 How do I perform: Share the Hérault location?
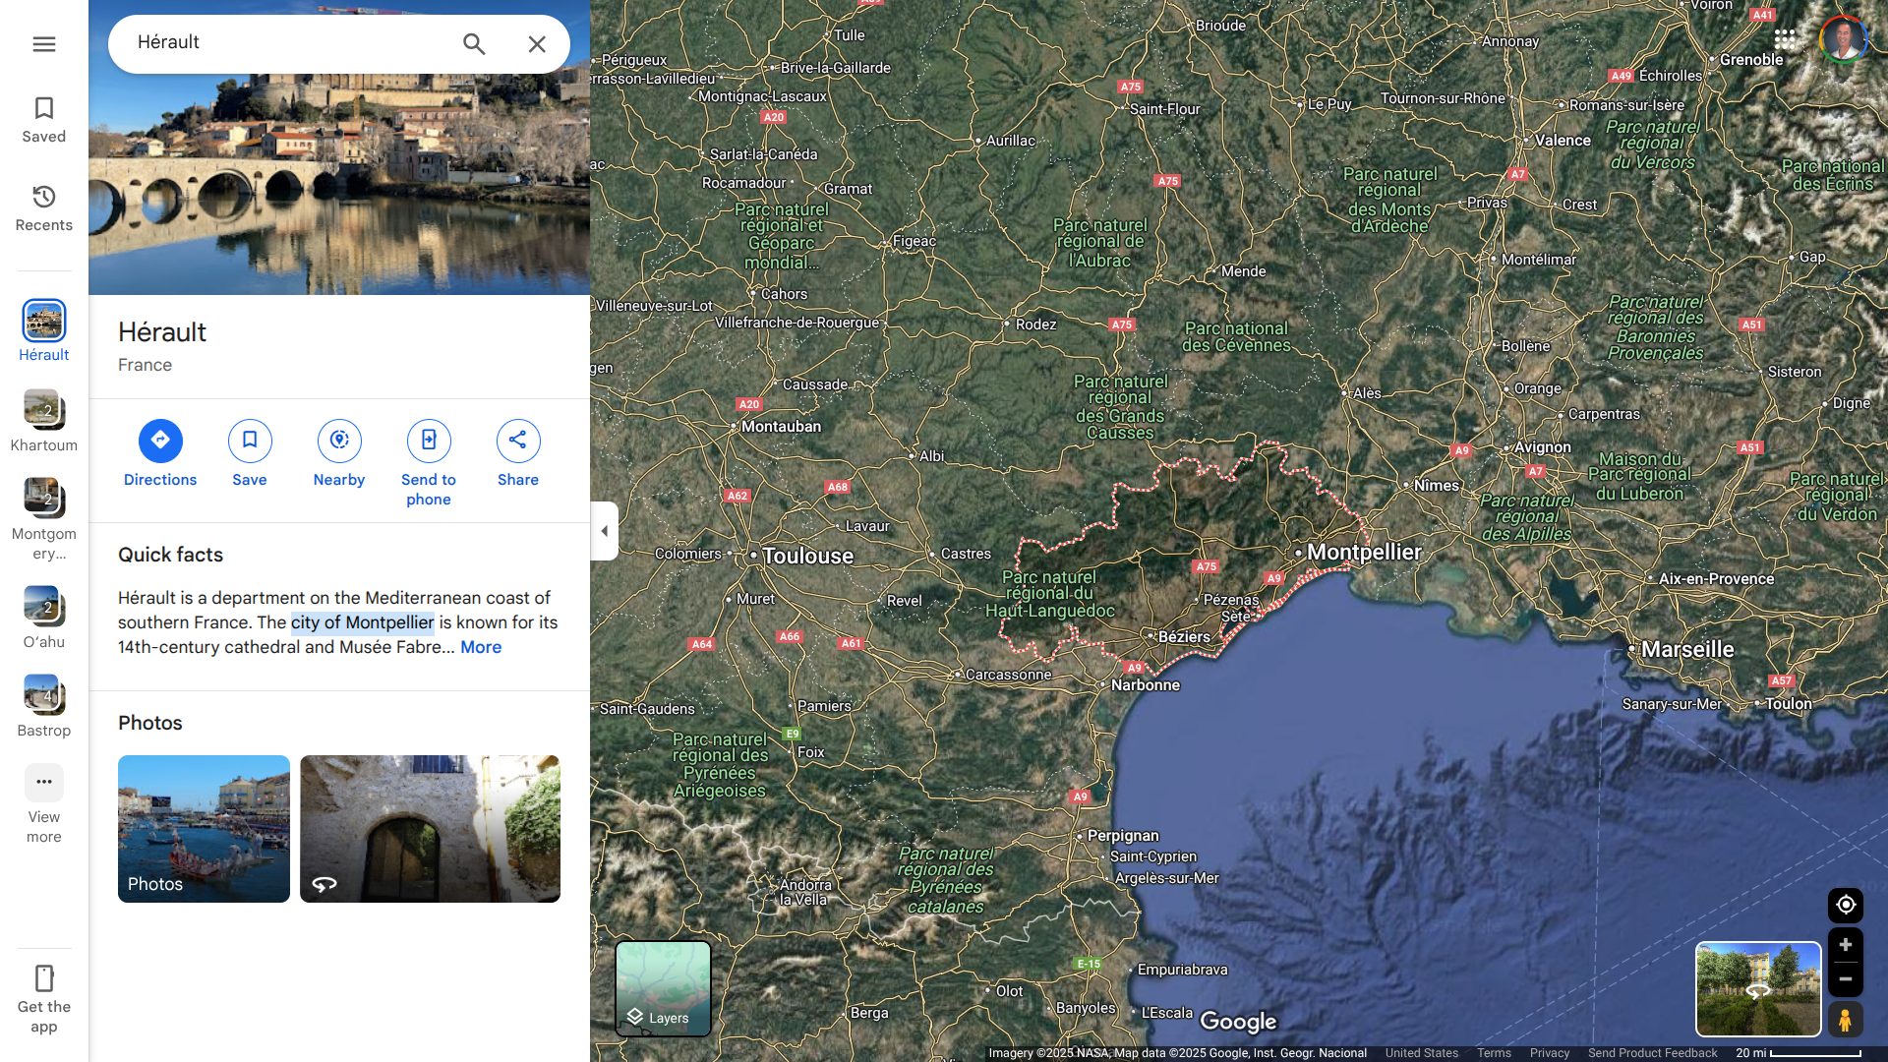point(518,442)
